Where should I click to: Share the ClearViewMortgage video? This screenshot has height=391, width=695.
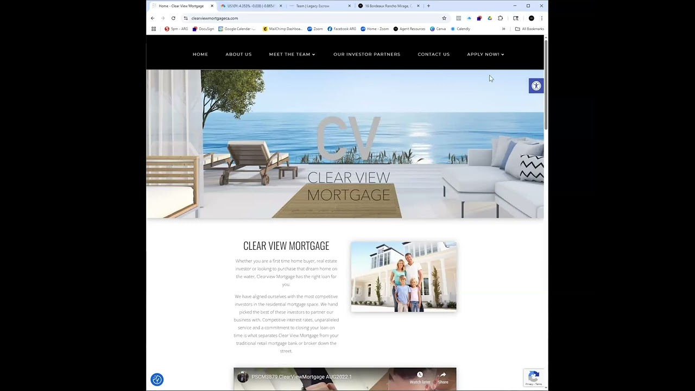(x=443, y=378)
